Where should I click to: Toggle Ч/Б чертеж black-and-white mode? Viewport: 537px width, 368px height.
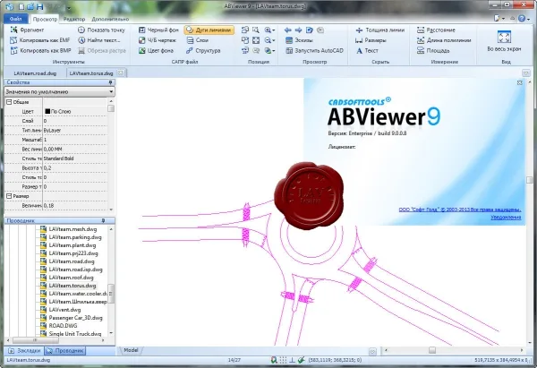click(158, 40)
